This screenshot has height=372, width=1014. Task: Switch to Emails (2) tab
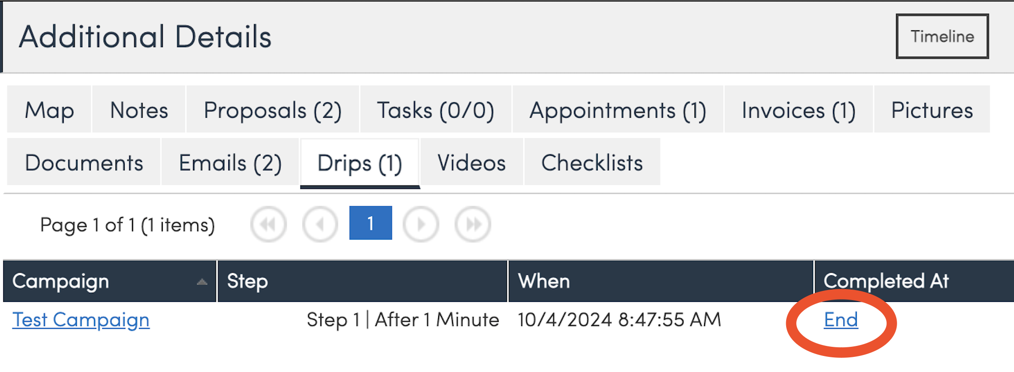(x=230, y=163)
